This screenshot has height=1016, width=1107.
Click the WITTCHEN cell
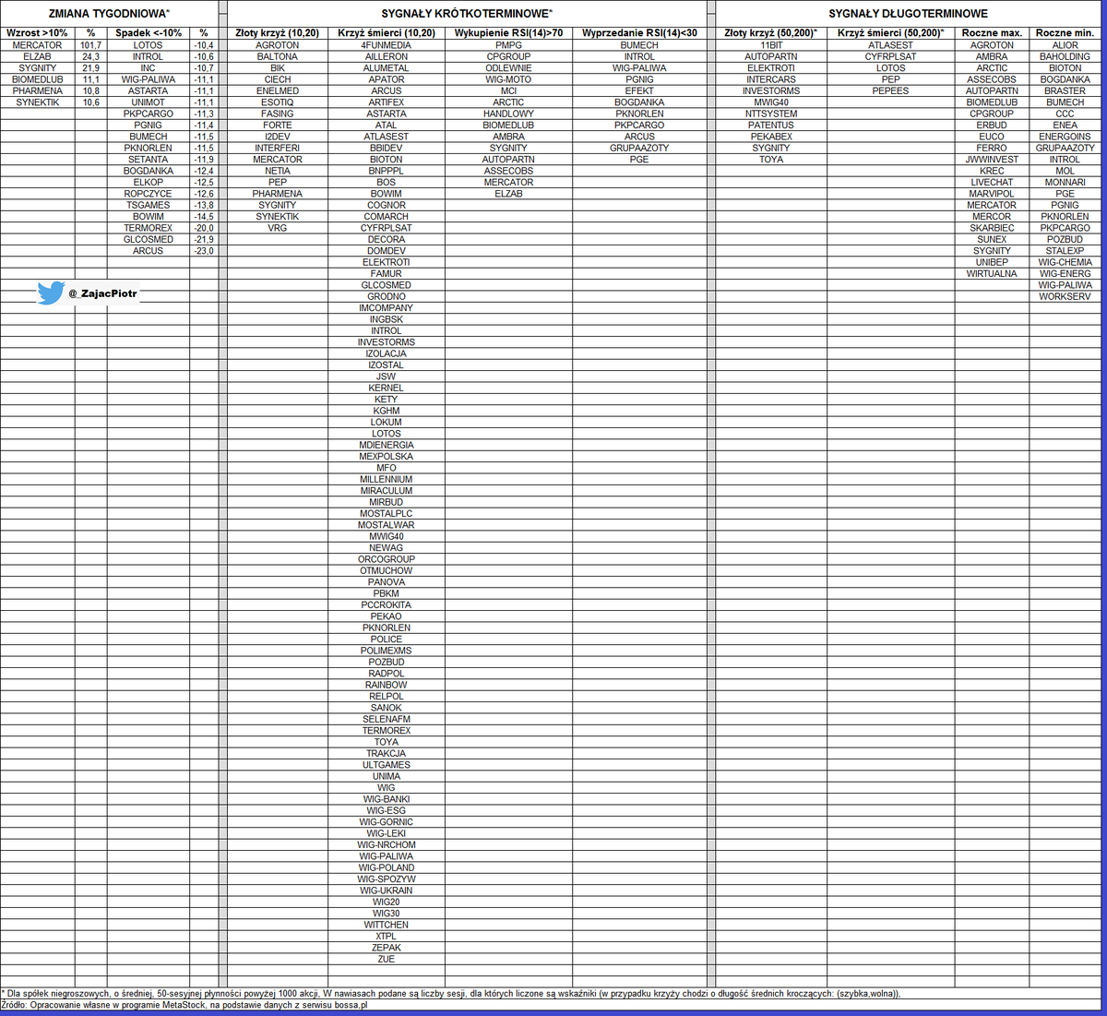point(387,925)
